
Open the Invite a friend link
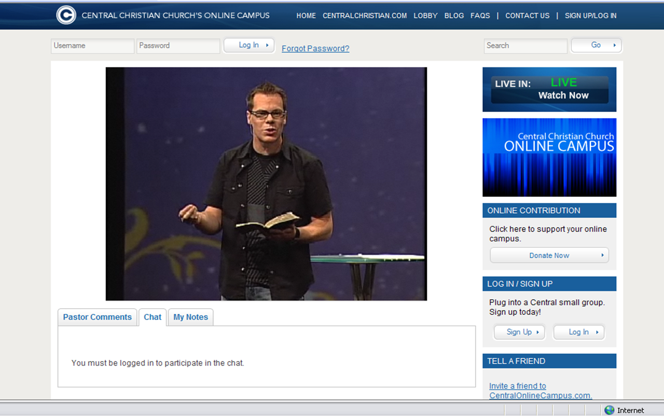(x=541, y=391)
